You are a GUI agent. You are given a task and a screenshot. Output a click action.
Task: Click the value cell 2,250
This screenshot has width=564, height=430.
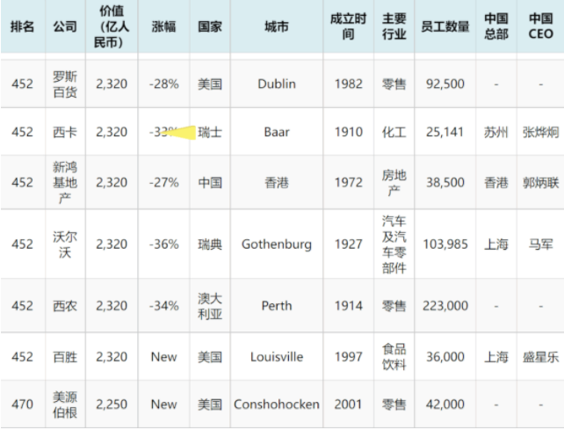pos(112,404)
